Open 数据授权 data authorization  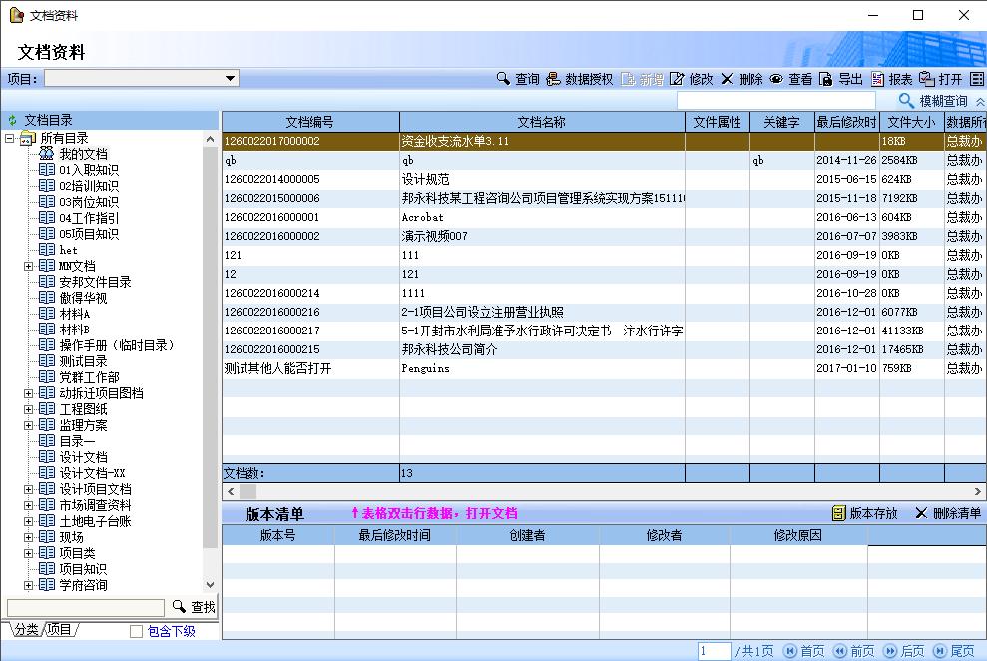pyautogui.click(x=554, y=79)
